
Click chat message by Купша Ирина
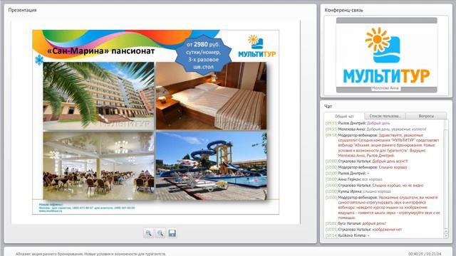[x=358, y=191]
